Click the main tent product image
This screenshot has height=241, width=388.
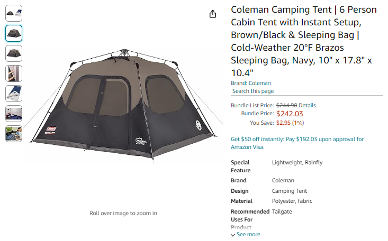pos(123,104)
